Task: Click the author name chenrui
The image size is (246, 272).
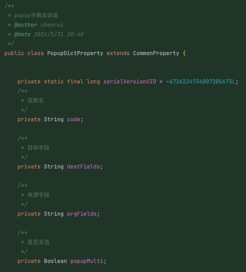Action: [x=52, y=25]
